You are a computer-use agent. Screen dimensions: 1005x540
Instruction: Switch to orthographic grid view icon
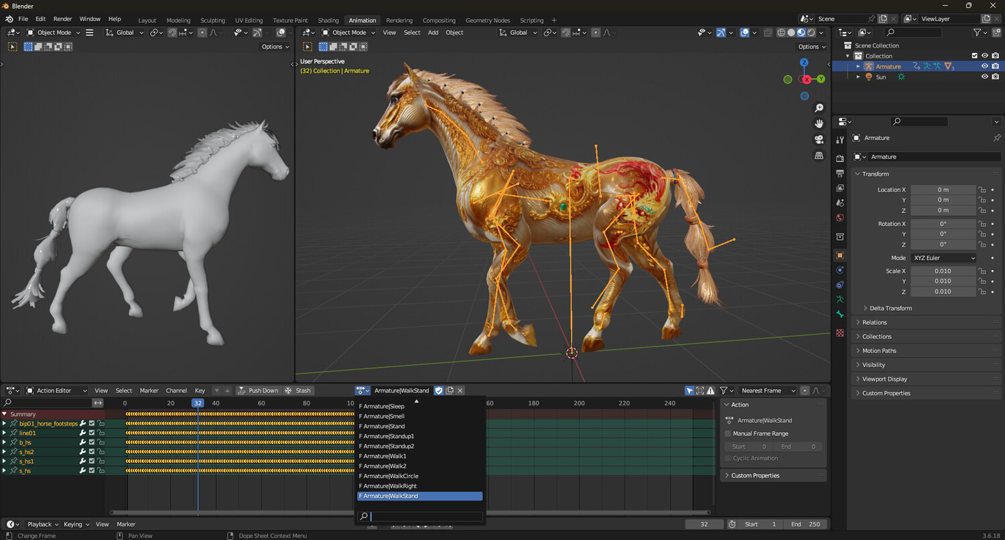coord(819,155)
